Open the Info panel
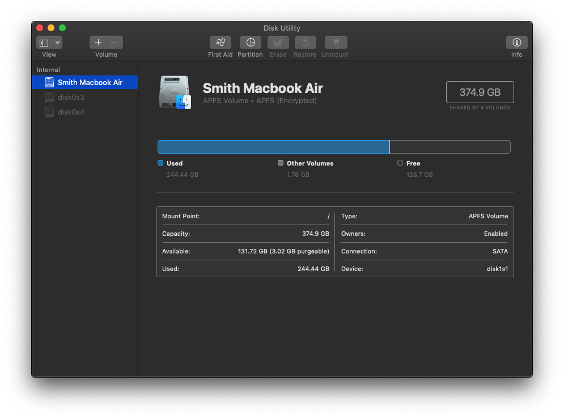Viewport: 564px width, 419px height. [x=516, y=43]
